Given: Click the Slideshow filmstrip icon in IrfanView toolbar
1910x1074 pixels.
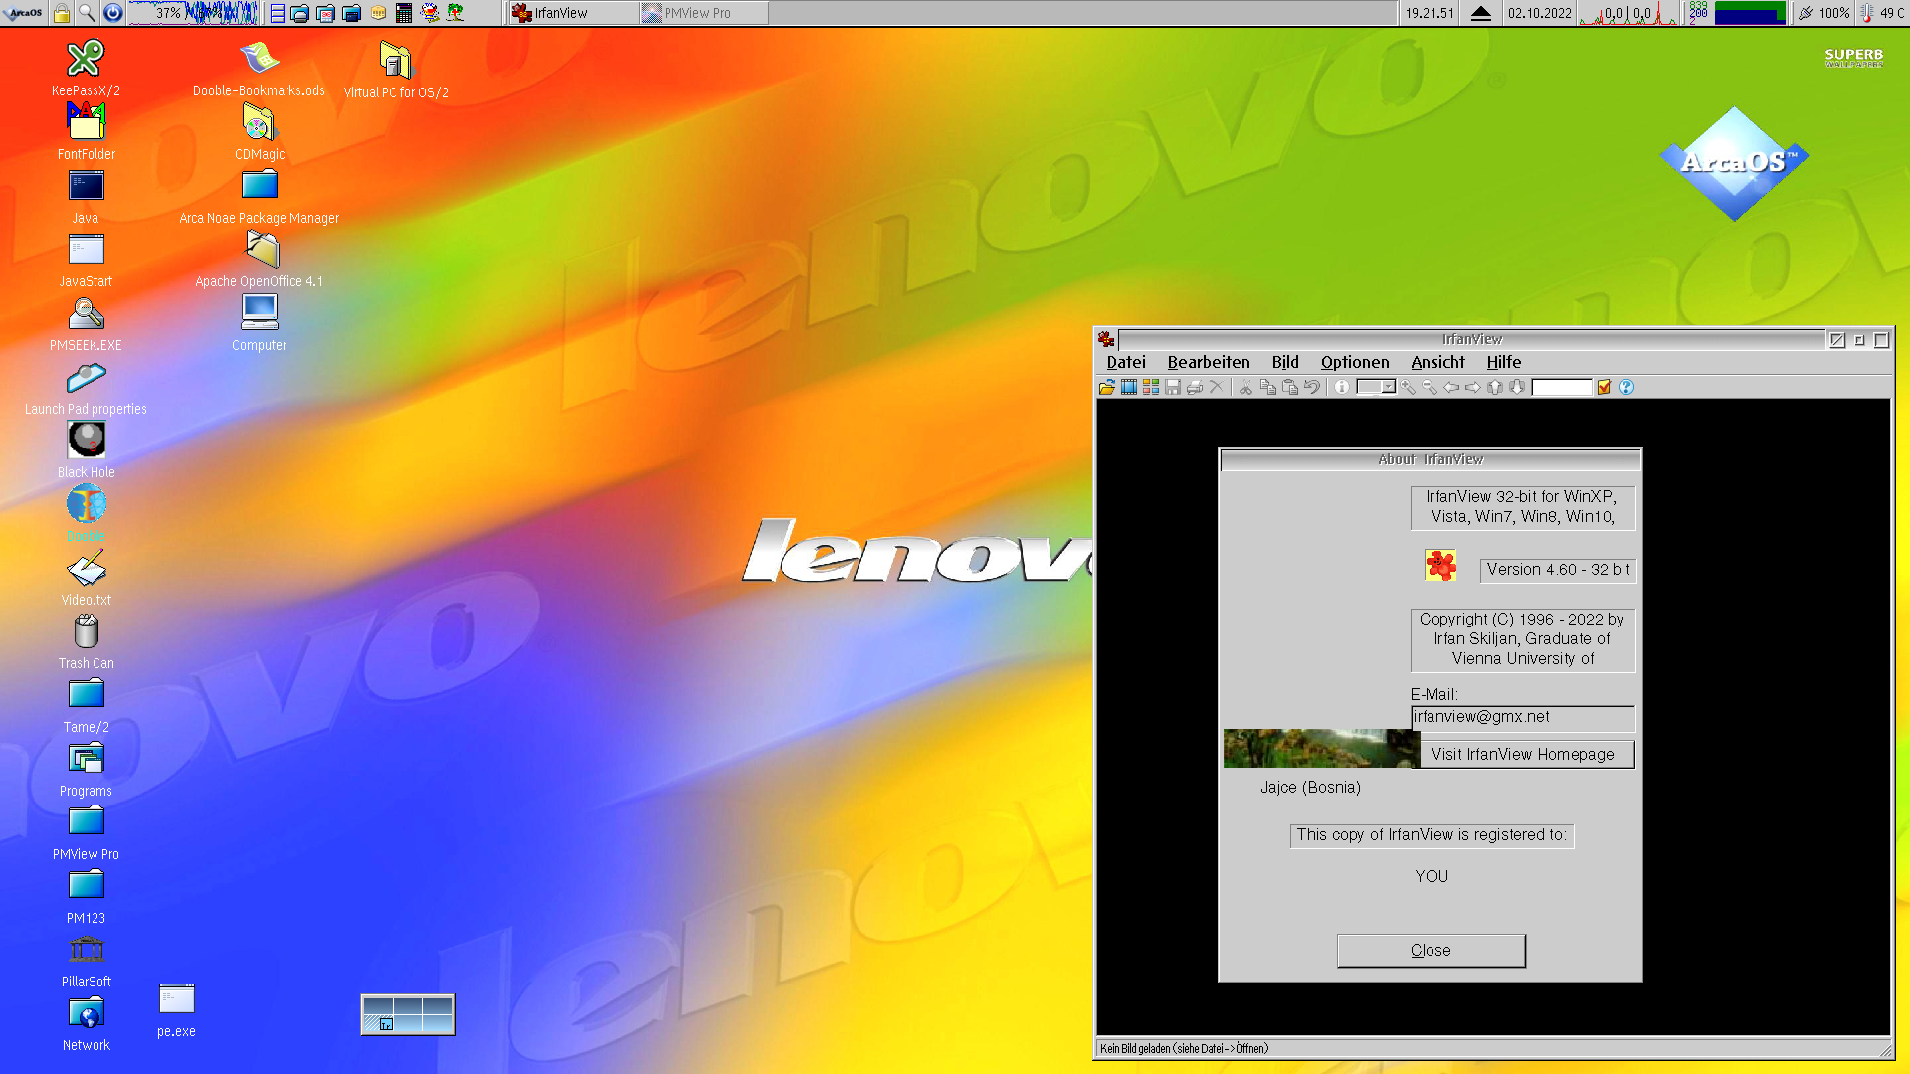Looking at the screenshot, I should (1129, 388).
